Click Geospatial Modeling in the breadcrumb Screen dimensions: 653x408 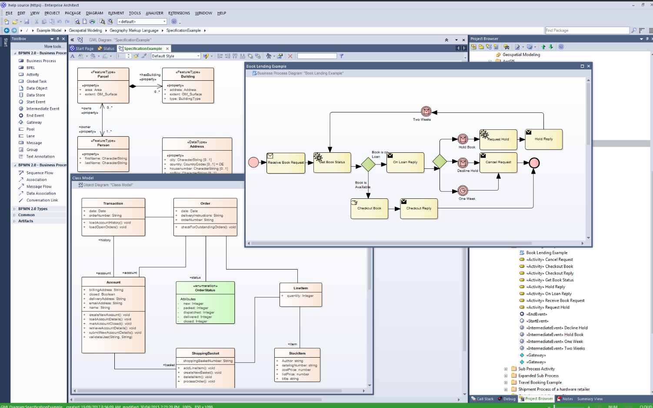[x=85, y=30]
